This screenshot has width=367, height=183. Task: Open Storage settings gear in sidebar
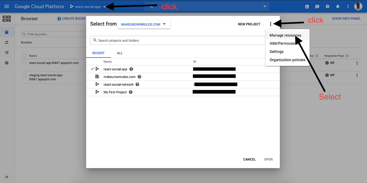7,63
